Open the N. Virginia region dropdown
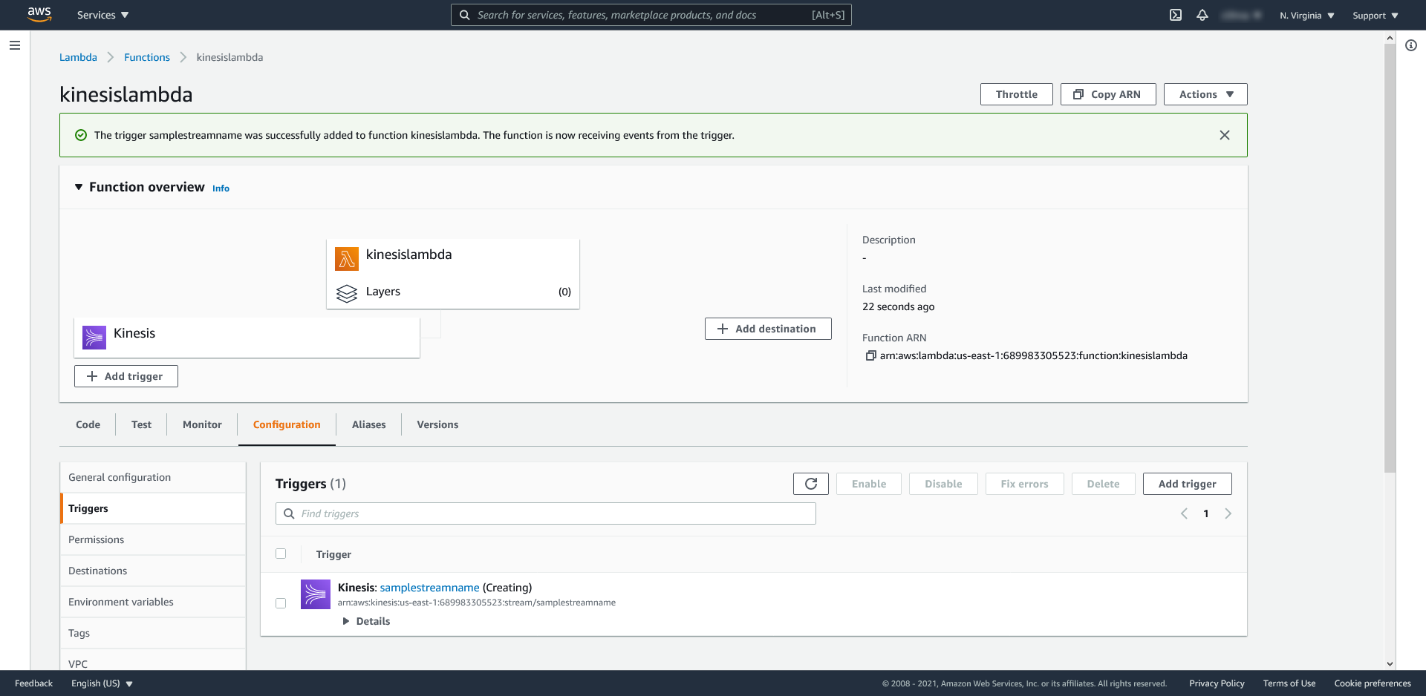Screen dimensions: 1426x696 tap(1307, 16)
